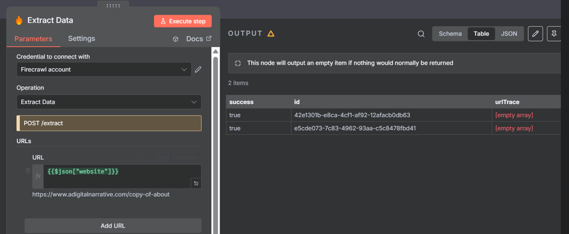Expand the Extract Data operation dropdown
This screenshot has width=569, height=234.
point(109,102)
